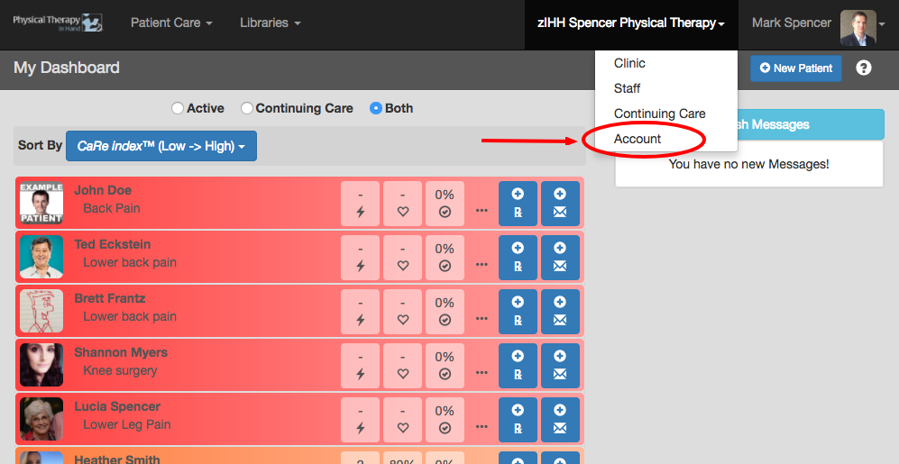Click Lucia Spencer heart rating tile
Screen dimensions: 899x464
tap(402, 420)
